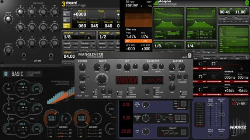Click the Mangleverb master FEEDBACK knob

182,67
